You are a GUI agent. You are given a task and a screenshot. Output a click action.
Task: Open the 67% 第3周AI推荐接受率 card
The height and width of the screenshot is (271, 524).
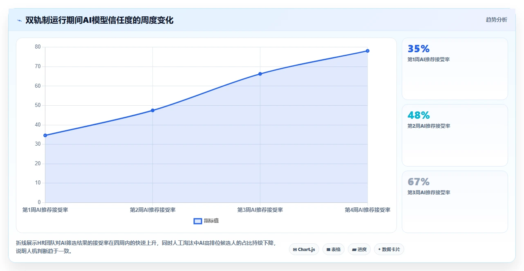point(455,202)
